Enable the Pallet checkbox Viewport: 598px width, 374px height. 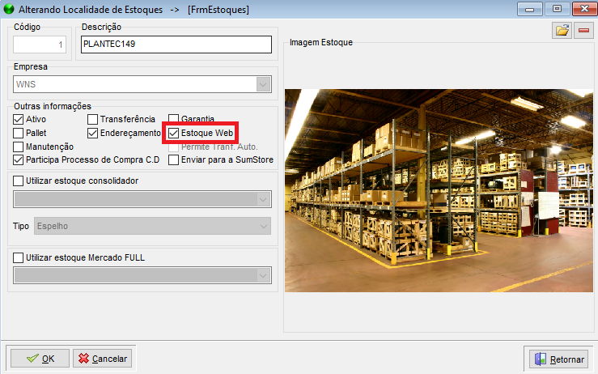(18, 134)
